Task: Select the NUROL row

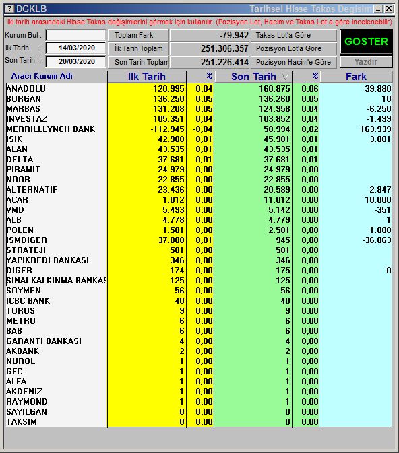Action: coord(199,361)
